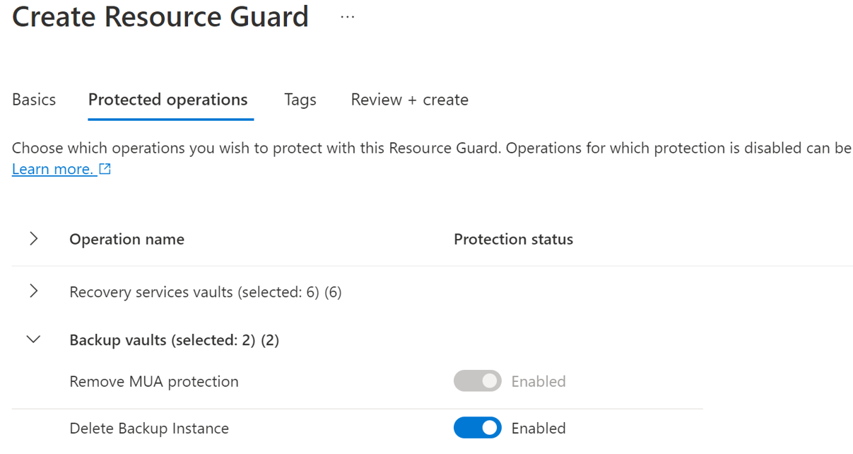Open the more options ellipsis beside the title
Viewport: 853px width, 454px height.
tap(346, 16)
